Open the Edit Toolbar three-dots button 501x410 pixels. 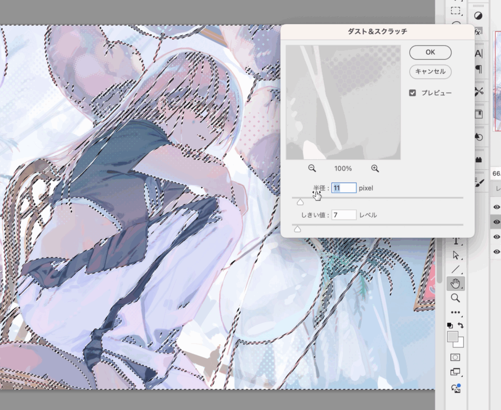[x=455, y=312]
